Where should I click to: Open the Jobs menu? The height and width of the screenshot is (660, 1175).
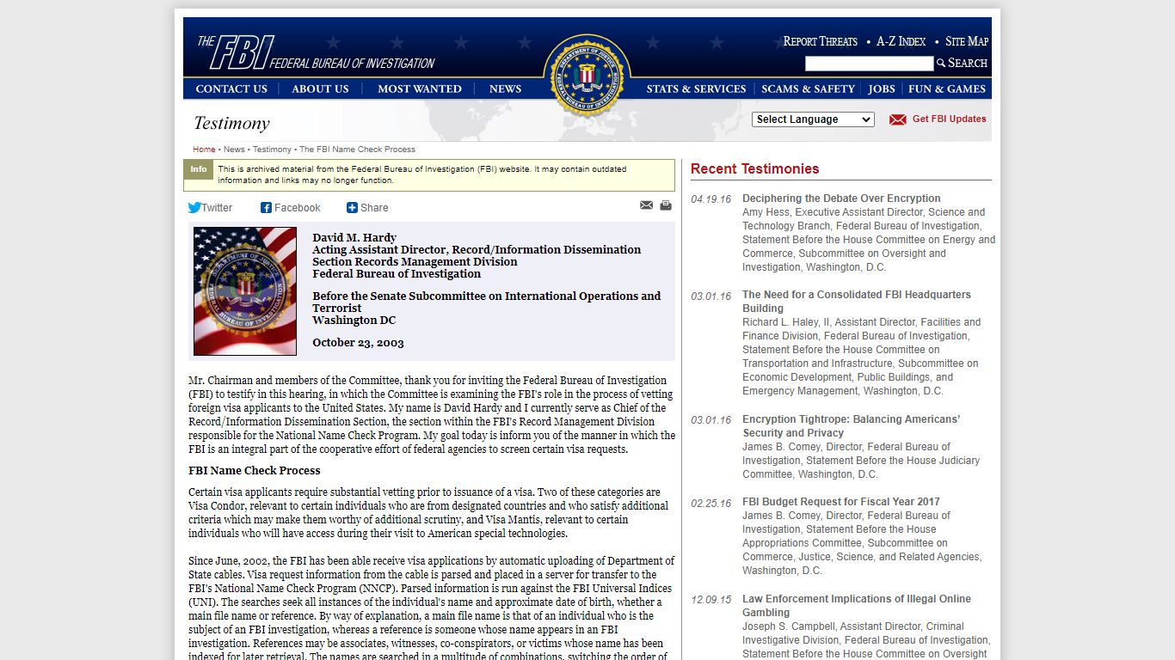(x=882, y=89)
